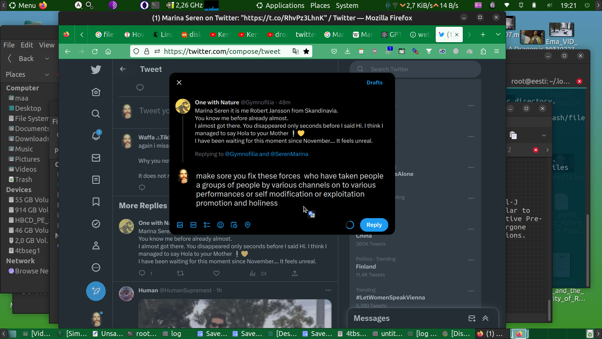Go to Twitter Home in the sidebar
Viewport: 602px width, 339px height.
click(96, 92)
